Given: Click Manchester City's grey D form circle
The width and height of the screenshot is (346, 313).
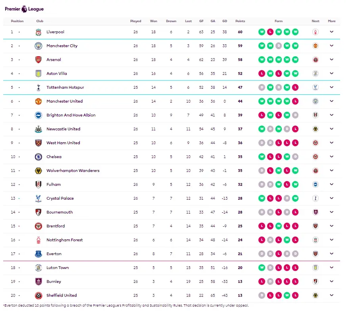Looking at the screenshot, I should coord(279,46).
